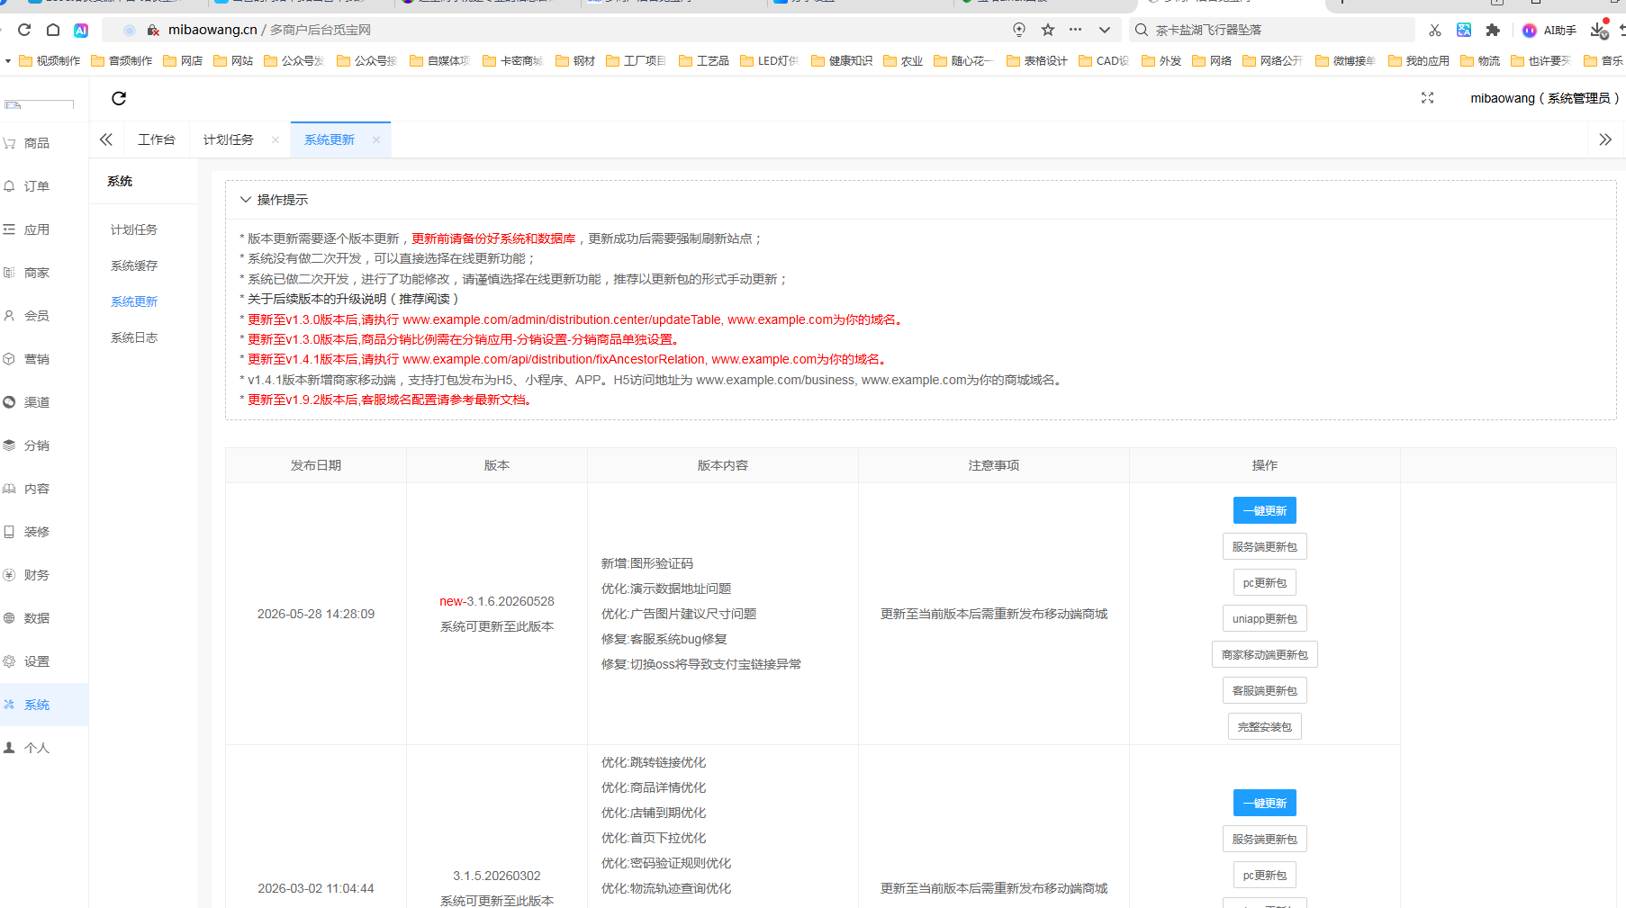Click release date 2026-05-28 14:28:09
Viewport: 1626px width, 908px height.
316,614
